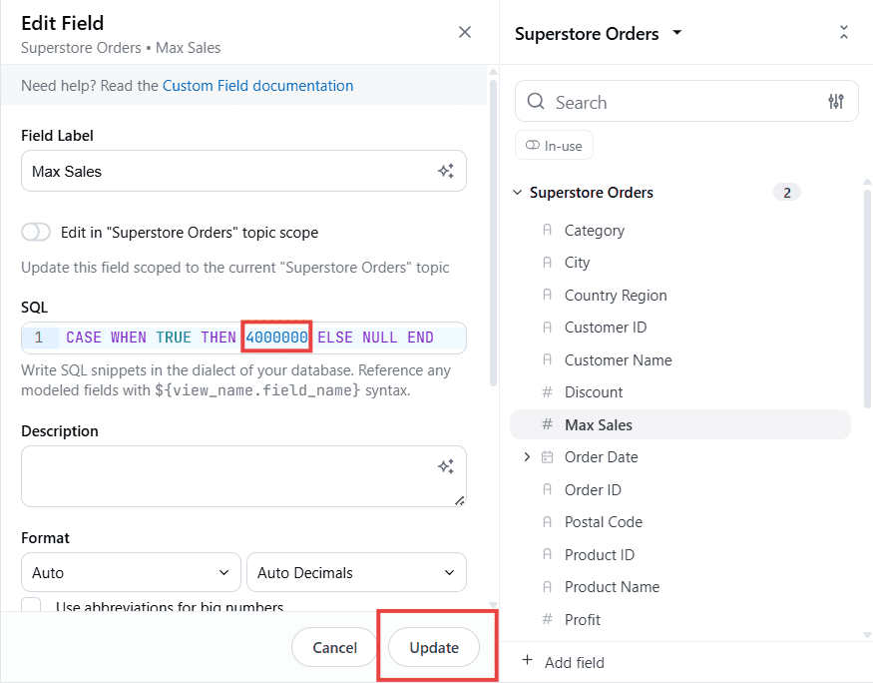Image resolution: width=873 pixels, height=683 pixels.
Task: Click the calendar icon next to Order Date
Action: (x=547, y=457)
